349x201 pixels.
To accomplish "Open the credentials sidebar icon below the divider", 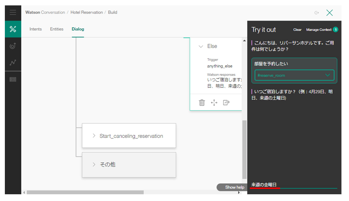I will [13, 79].
